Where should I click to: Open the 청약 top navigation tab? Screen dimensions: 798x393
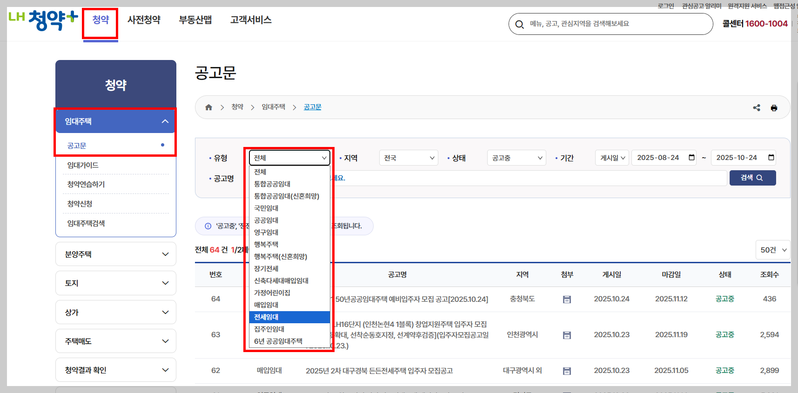coord(101,20)
